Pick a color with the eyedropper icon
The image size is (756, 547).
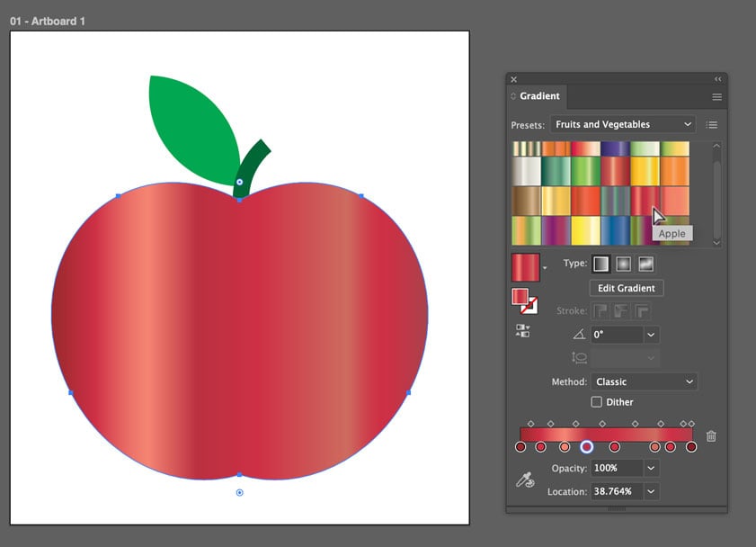click(x=525, y=480)
